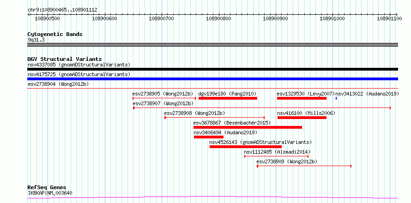Click the esv2738904 (Wong2012b) label
This screenshot has height=203, width=411.
coord(58,84)
